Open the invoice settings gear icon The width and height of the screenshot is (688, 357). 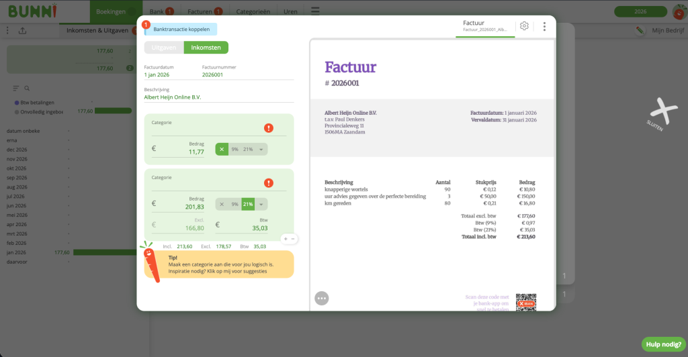tap(524, 26)
